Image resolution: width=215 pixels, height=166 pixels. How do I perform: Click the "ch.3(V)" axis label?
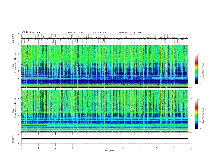coord(13,139)
